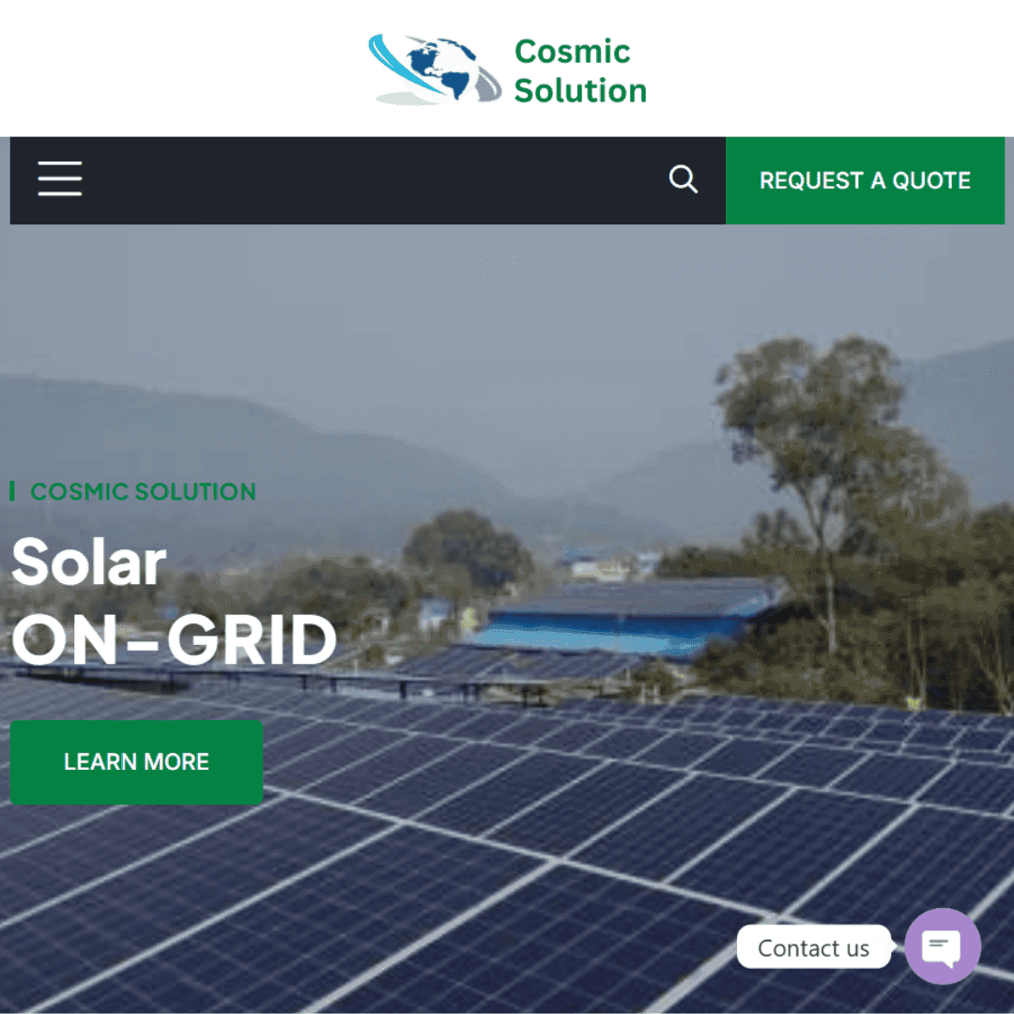This screenshot has height=1014, width=1014.
Task: Open the hamburger navigation menu
Action: tap(59, 179)
